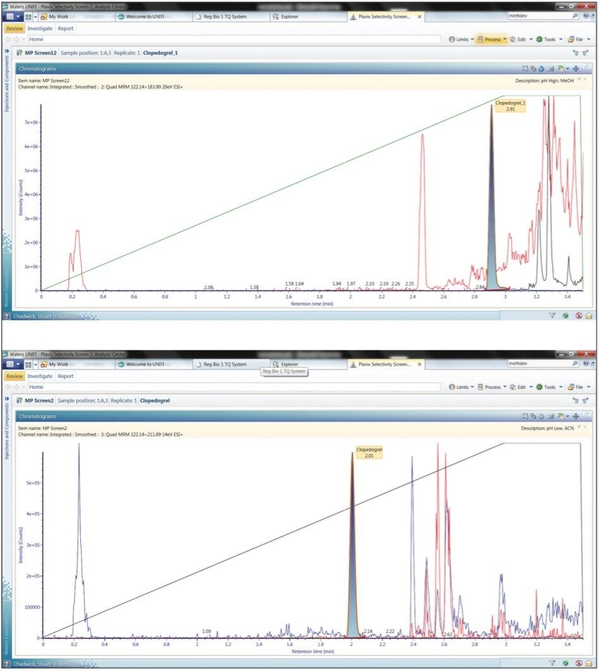Click the Limits toolbar icon
This screenshot has height=671, width=600.
tap(452, 39)
